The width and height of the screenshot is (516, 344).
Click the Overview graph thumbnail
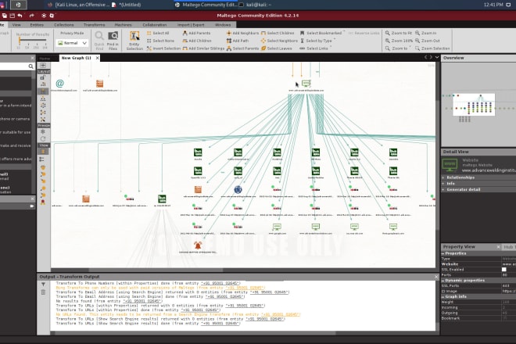(x=474, y=104)
